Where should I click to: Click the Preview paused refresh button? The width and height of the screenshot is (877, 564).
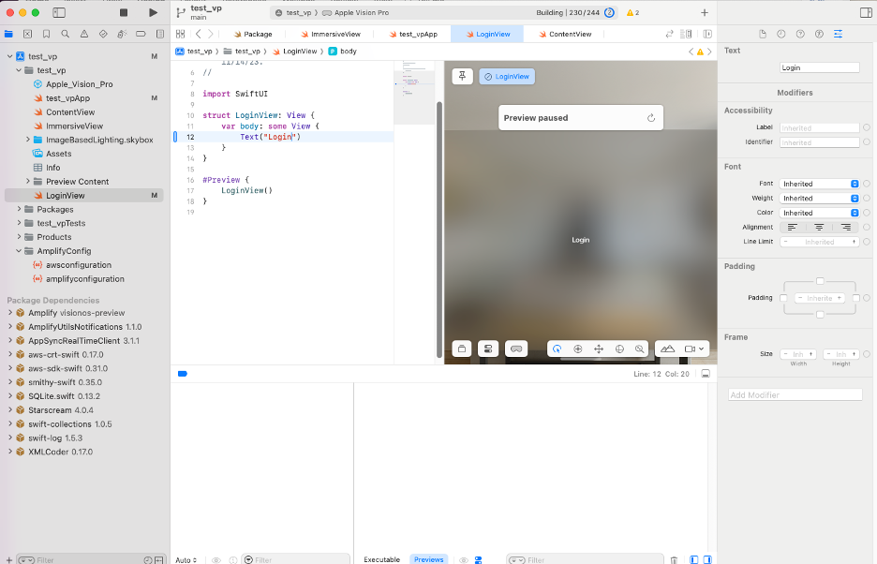click(x=653, y=117)
